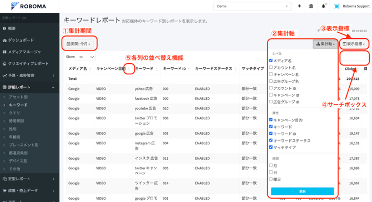This screenshot has width=372, height=202.
Task: Click the table search box
Action: point(354,57)
